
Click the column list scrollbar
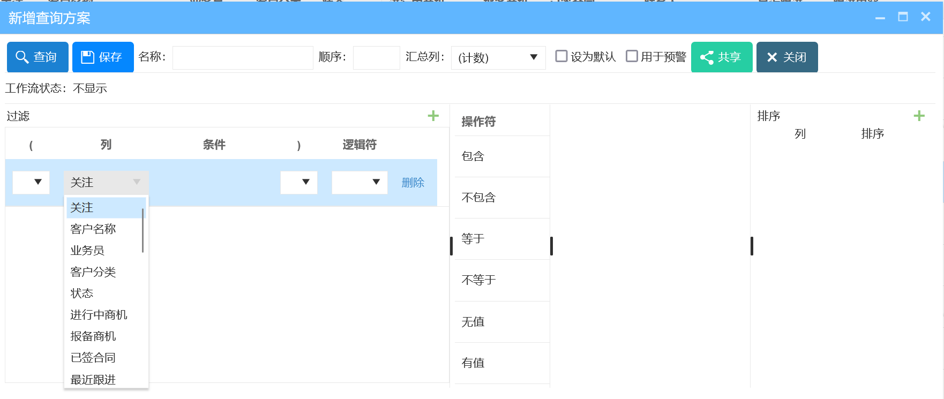point(143,230)
